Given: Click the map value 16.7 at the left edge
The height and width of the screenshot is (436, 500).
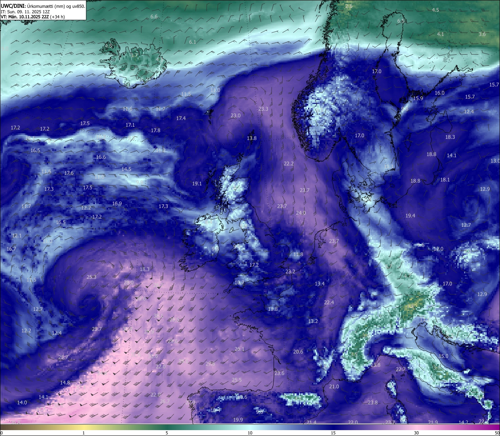Looking at the screenshot, I should 11,249.
